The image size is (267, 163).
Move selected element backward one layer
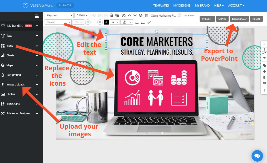135,15
